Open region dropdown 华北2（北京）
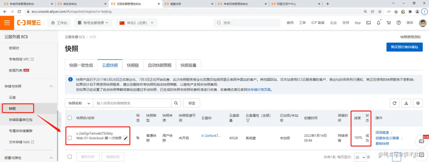 [x=136, y=23]
